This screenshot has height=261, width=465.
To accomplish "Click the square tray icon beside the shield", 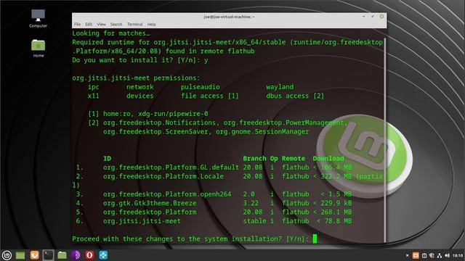I will 424,255.
